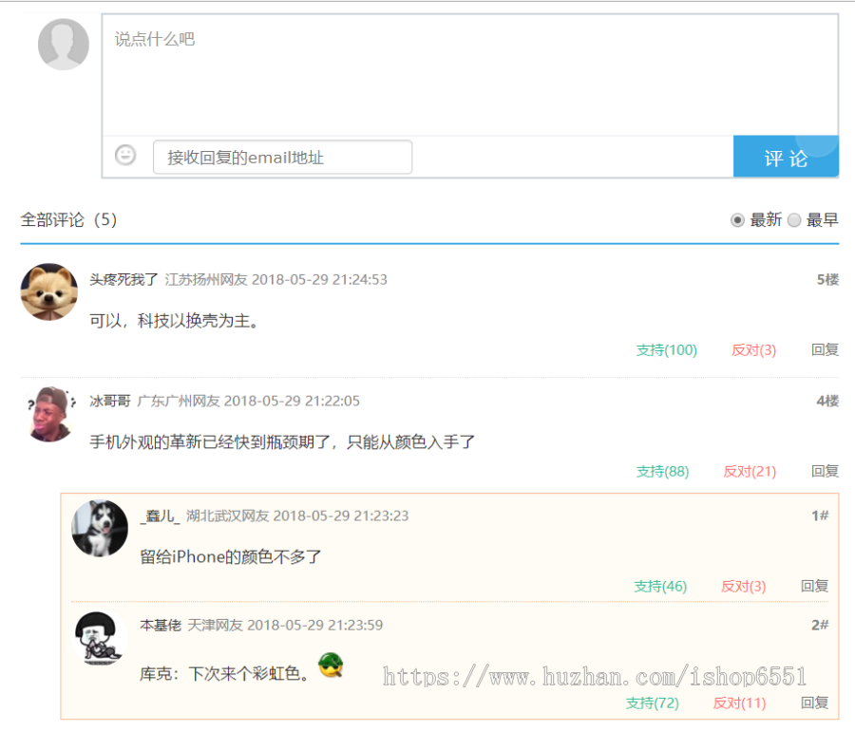Click 支持(100) on 头疼死我了's comment
Screen dimensions: 855x731
coord(667,349)
